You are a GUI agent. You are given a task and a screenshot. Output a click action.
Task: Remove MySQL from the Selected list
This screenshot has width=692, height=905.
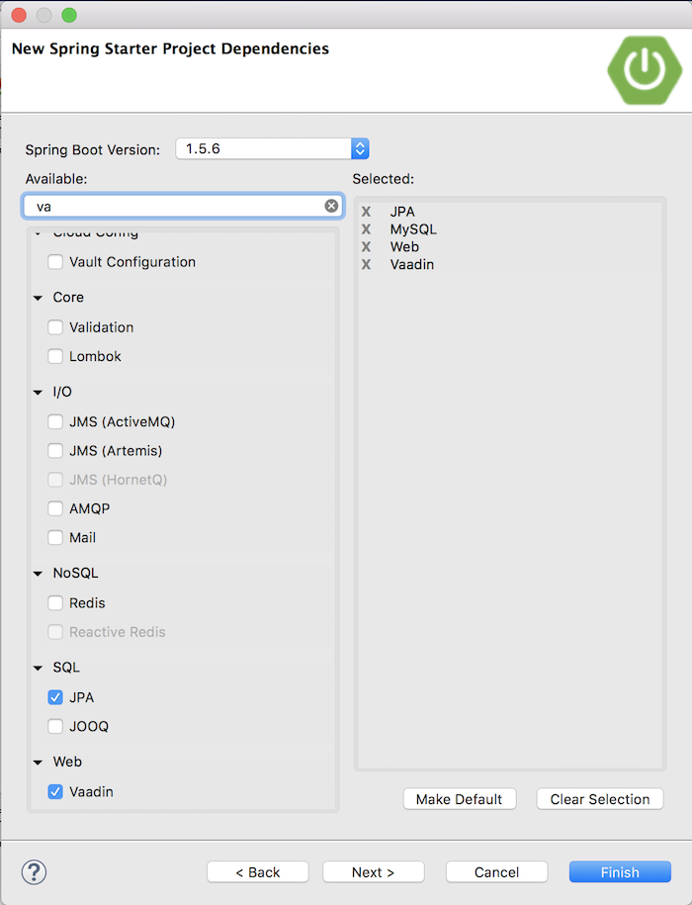366,229
